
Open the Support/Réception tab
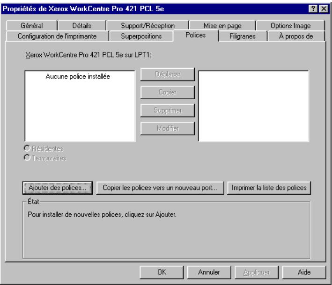148,26
